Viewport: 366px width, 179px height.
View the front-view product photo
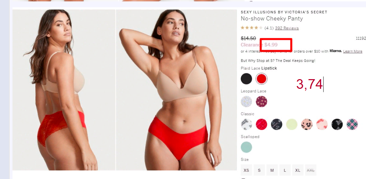coord(176,90)
